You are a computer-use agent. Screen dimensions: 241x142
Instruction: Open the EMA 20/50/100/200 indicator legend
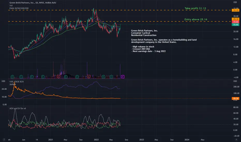point(19,8)
